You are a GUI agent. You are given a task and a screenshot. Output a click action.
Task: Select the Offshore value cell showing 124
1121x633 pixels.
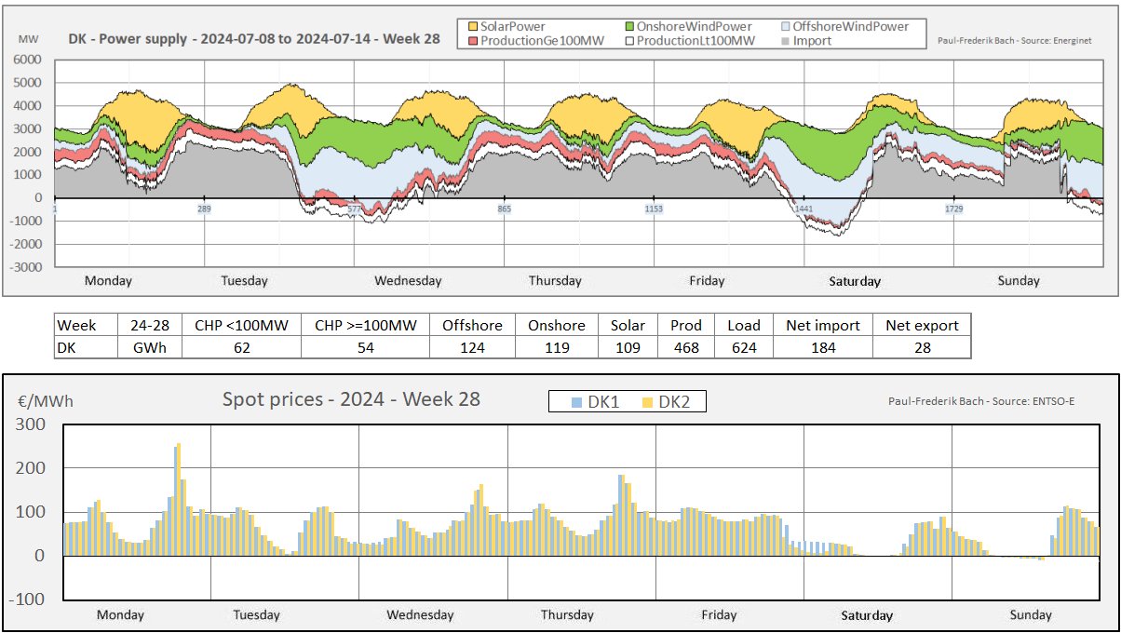point(472,347)
